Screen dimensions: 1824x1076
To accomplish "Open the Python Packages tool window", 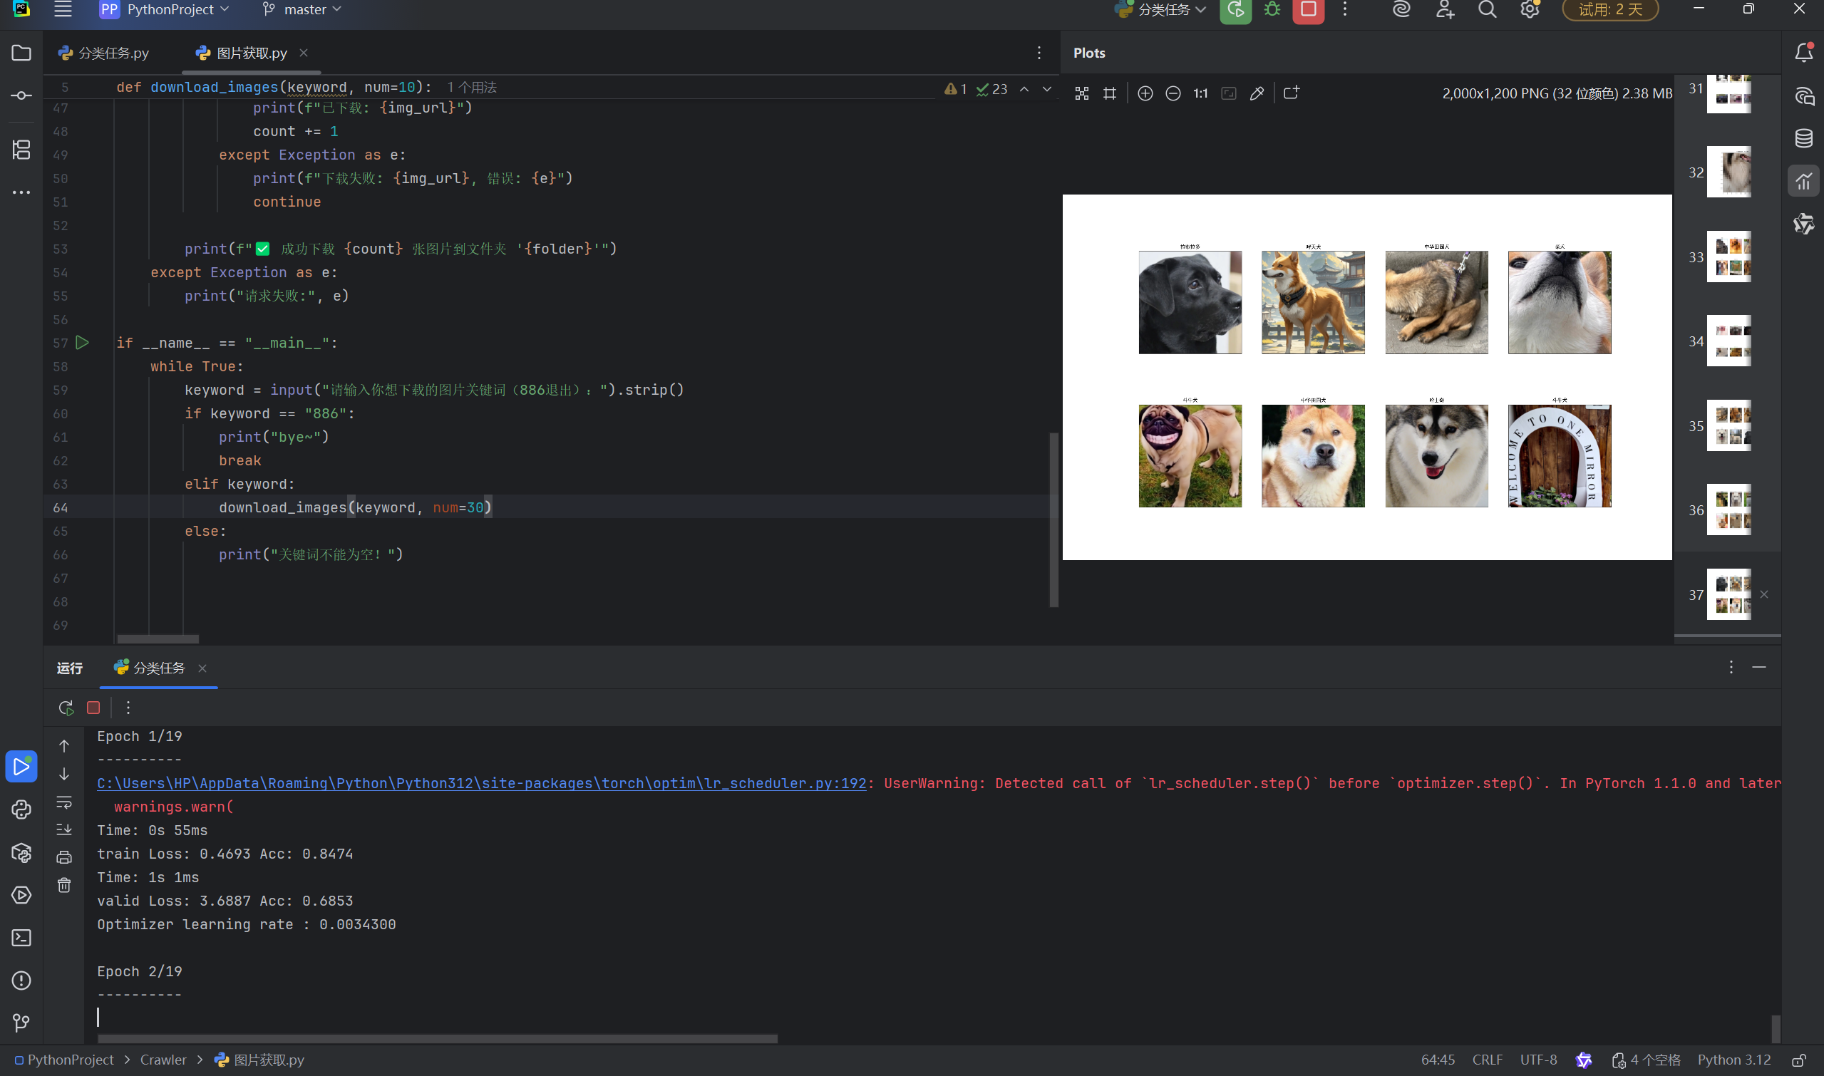I will (x=21, y=853).
